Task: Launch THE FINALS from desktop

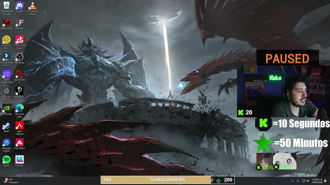Action: tap(20, 144)
